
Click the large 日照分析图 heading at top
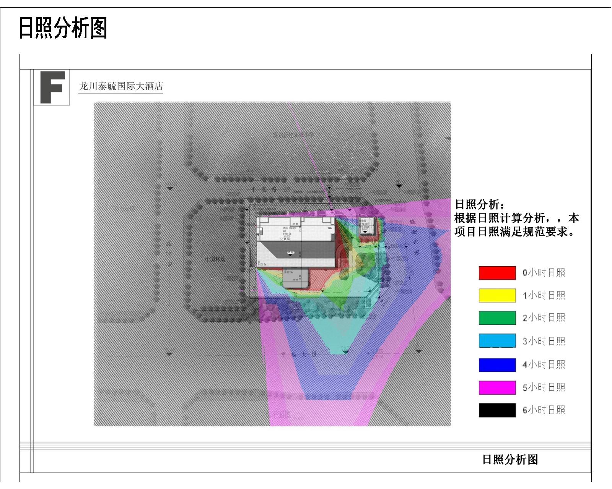click(x=63, y=28)
